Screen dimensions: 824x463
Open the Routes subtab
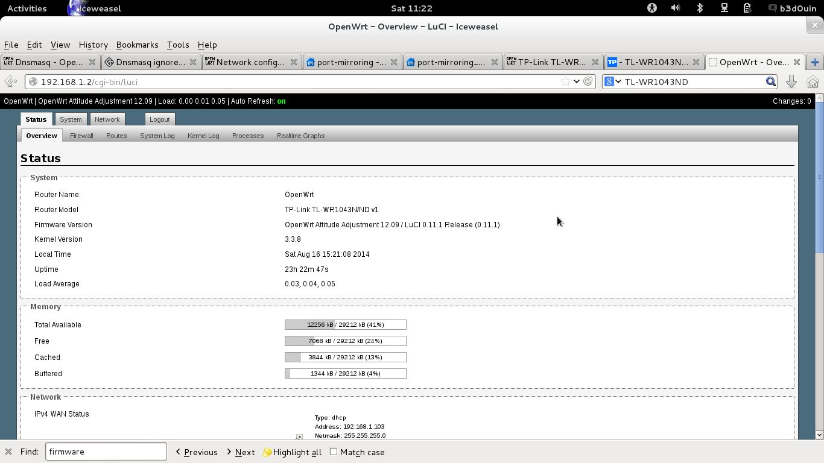click(116, 136)
